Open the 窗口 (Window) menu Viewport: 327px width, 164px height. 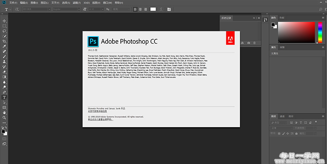[108, 3]
